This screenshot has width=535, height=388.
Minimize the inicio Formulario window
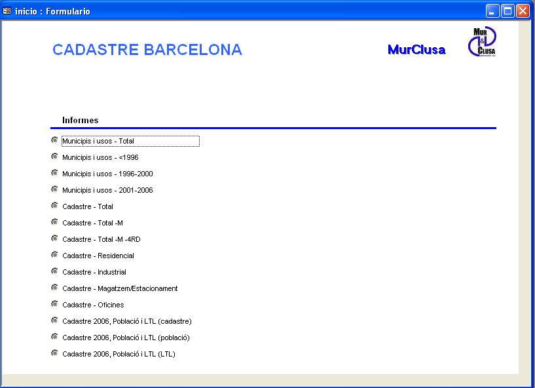click(x=492, y=11)
